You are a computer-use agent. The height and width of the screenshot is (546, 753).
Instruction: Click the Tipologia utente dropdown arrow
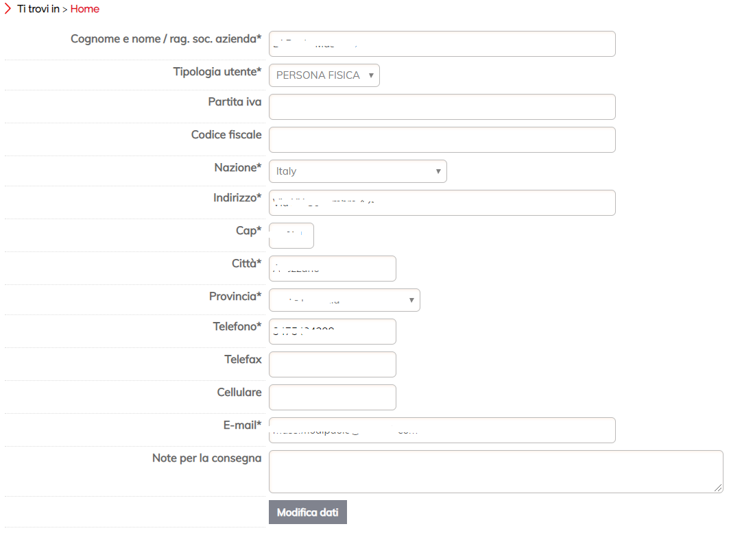coord(370,75)
